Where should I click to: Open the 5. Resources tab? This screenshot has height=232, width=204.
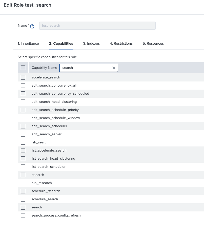click(153, 43)
